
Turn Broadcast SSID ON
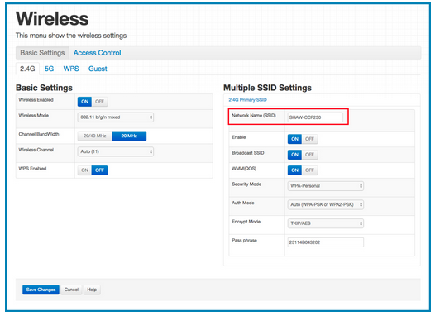click(x=294, y=155)
